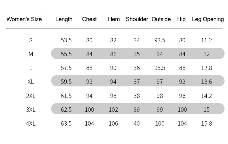Click the L size row label

point(31,68)
